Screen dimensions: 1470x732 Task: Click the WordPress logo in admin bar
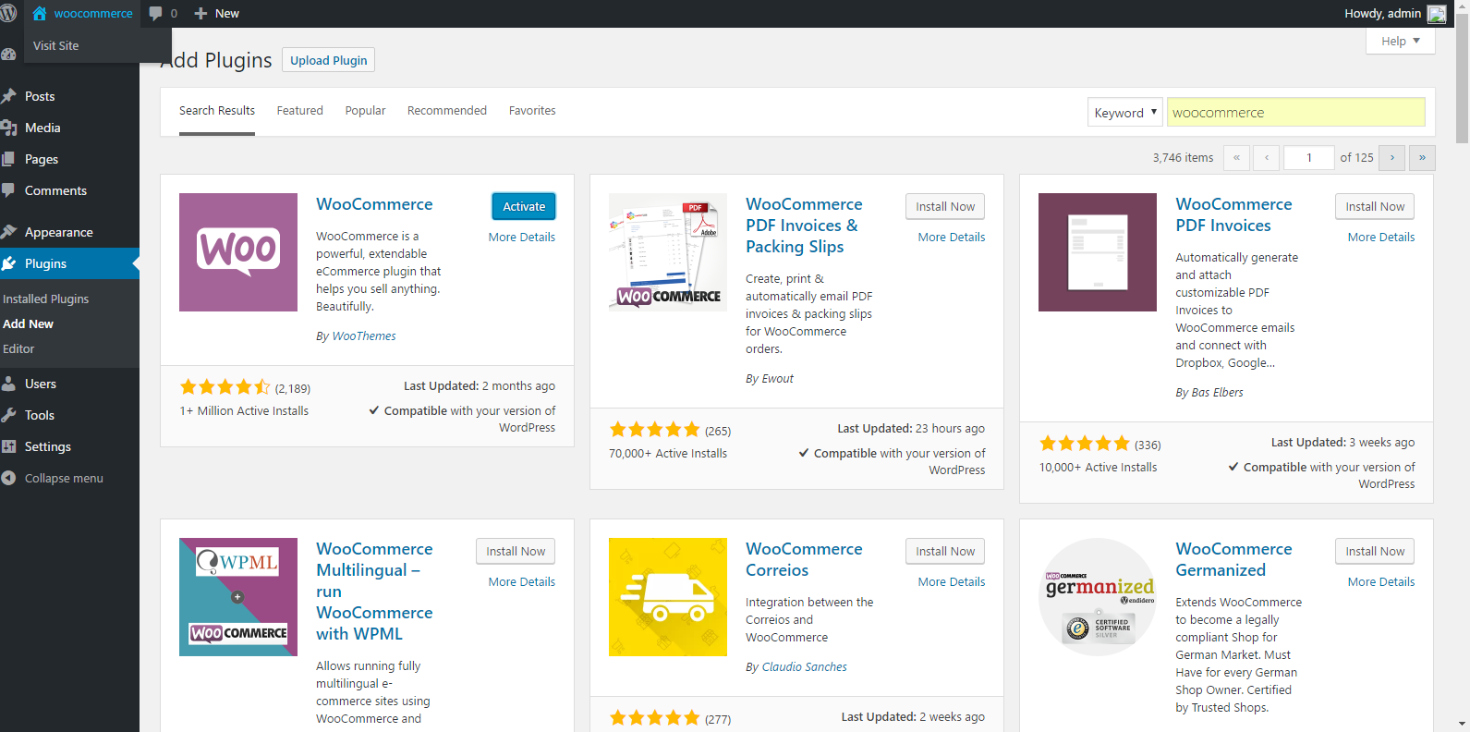point(8,13)
